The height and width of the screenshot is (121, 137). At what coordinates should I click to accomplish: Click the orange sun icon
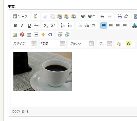[43, 34]
